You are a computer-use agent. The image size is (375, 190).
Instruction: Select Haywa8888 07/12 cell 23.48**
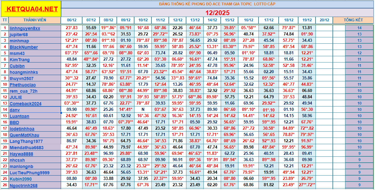click(91, 154)
